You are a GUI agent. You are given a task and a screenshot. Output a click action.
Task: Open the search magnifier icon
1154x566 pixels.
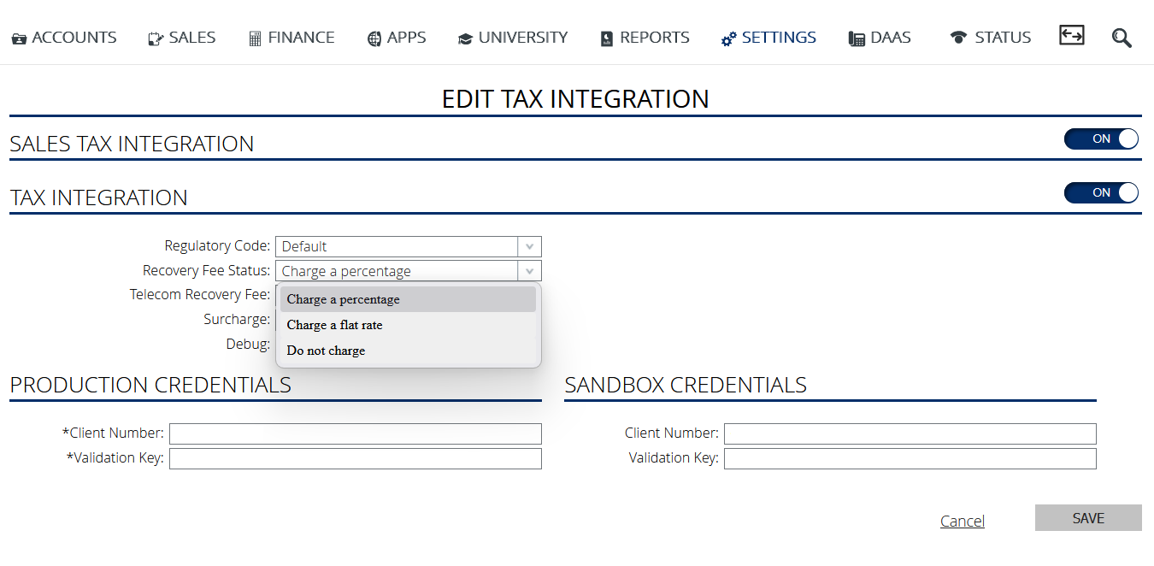[x=1122, y=38]
